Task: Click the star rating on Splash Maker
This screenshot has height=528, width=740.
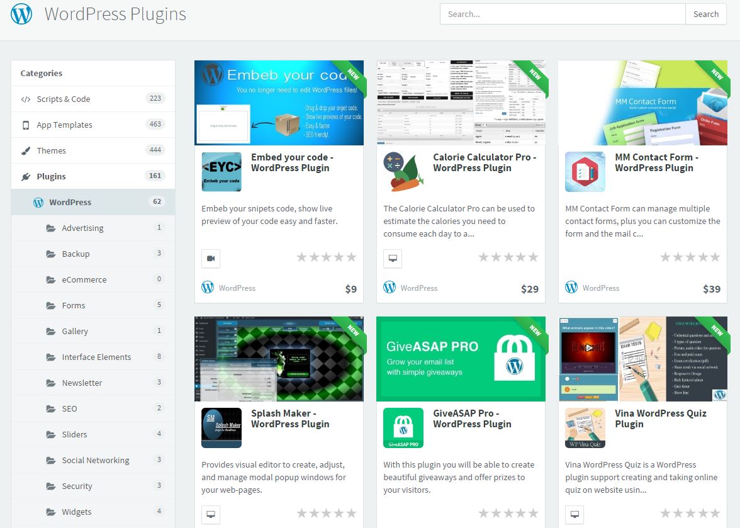Action: click(327, 514)
